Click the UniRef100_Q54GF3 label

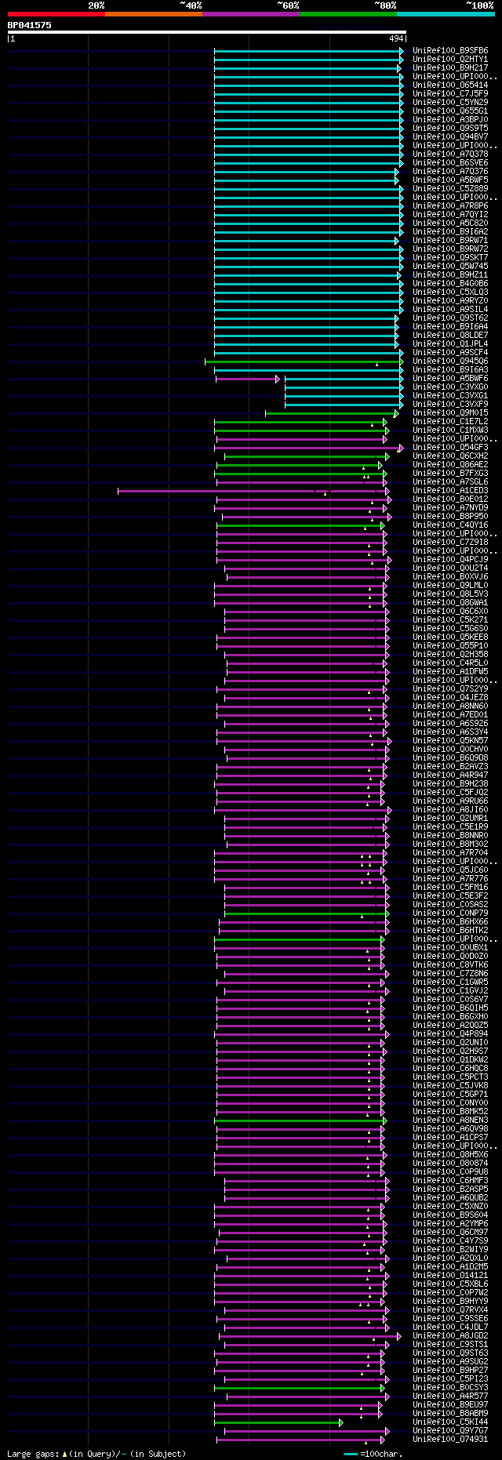tap(450, 448)
